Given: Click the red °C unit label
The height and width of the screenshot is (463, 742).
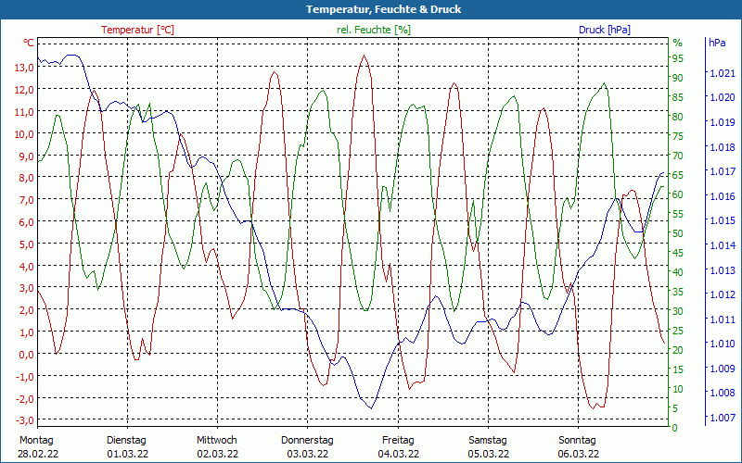Looking at the screenshot, I should (28, 43).
